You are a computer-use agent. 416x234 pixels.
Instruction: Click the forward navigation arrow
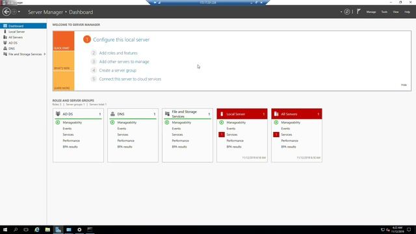pos(14,12)
